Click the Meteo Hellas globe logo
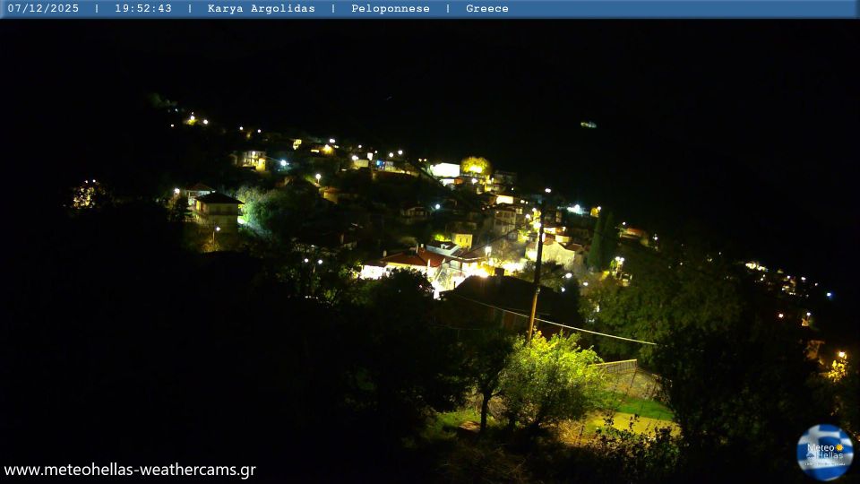Screen dimensions: 860x484 [x=824, y=452]
